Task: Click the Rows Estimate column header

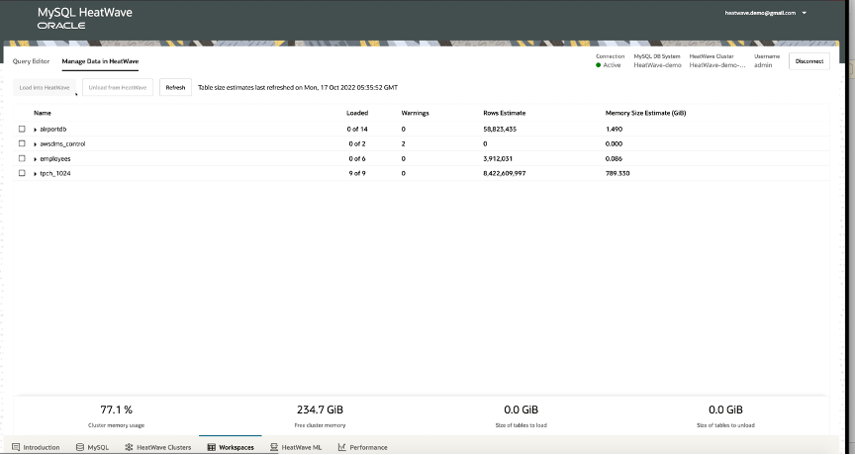Action: pos(505,113)
